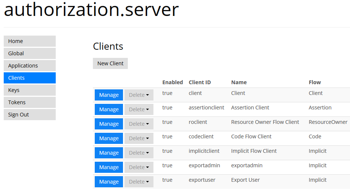Open Applications in the sidebar
The image size is (350, 191).
30,66
